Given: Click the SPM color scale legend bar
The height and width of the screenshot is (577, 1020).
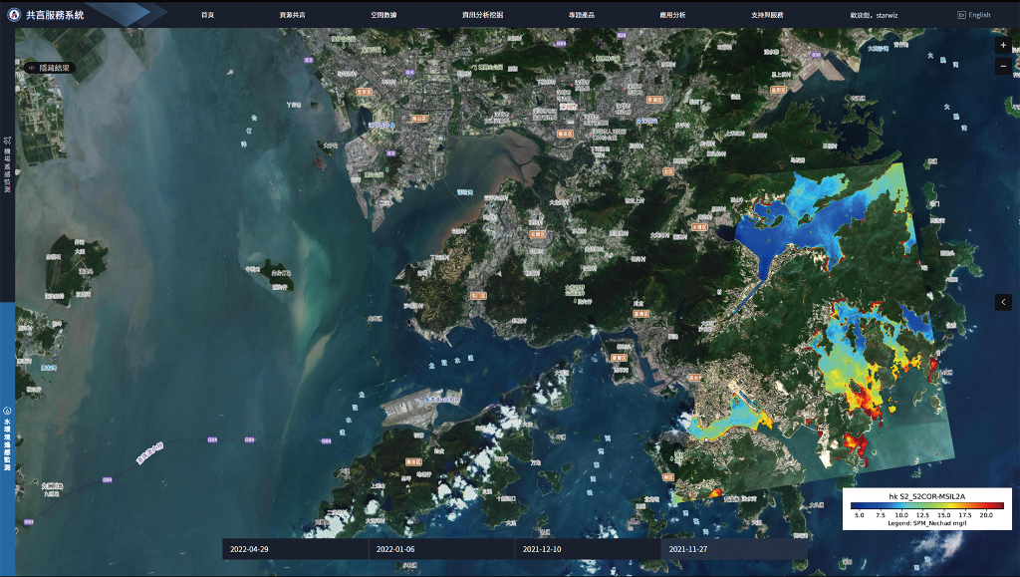Looking at the screenshot, I should pos(926,505).
